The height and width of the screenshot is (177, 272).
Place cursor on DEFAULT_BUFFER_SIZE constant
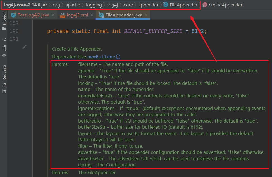point(153,31)
